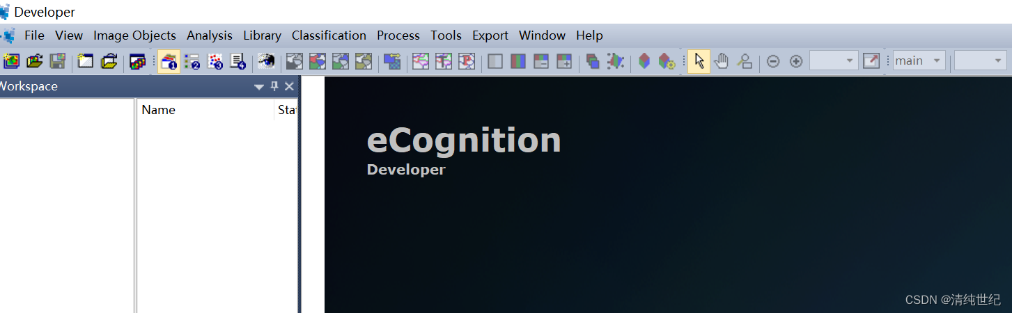Open the Process menu

(398, 35)
